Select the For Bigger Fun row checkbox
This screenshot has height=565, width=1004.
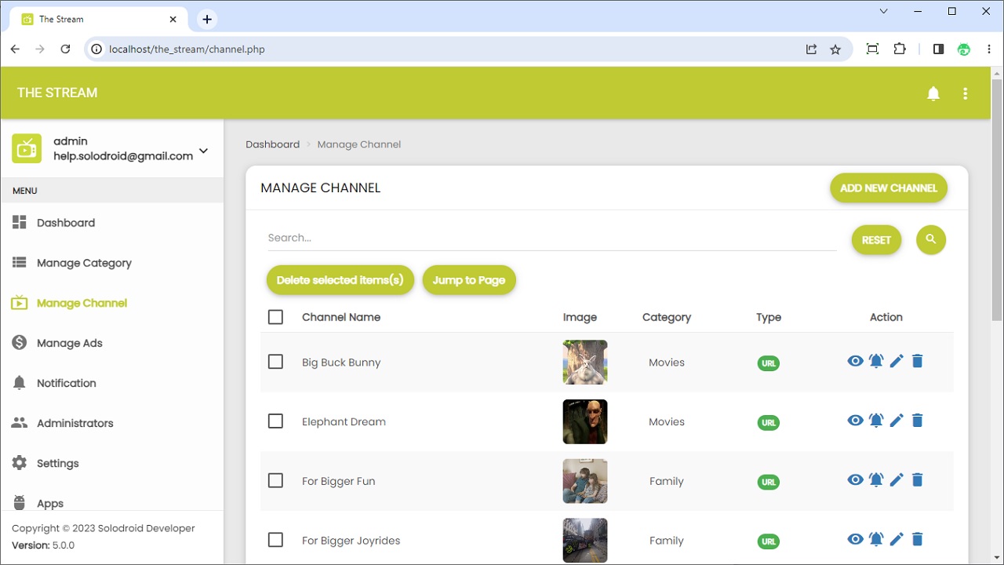tap(275, 481)
